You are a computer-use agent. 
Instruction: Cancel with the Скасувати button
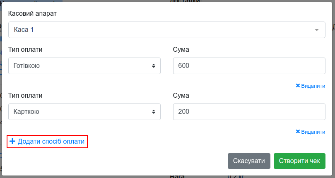(x=249, y=161)
